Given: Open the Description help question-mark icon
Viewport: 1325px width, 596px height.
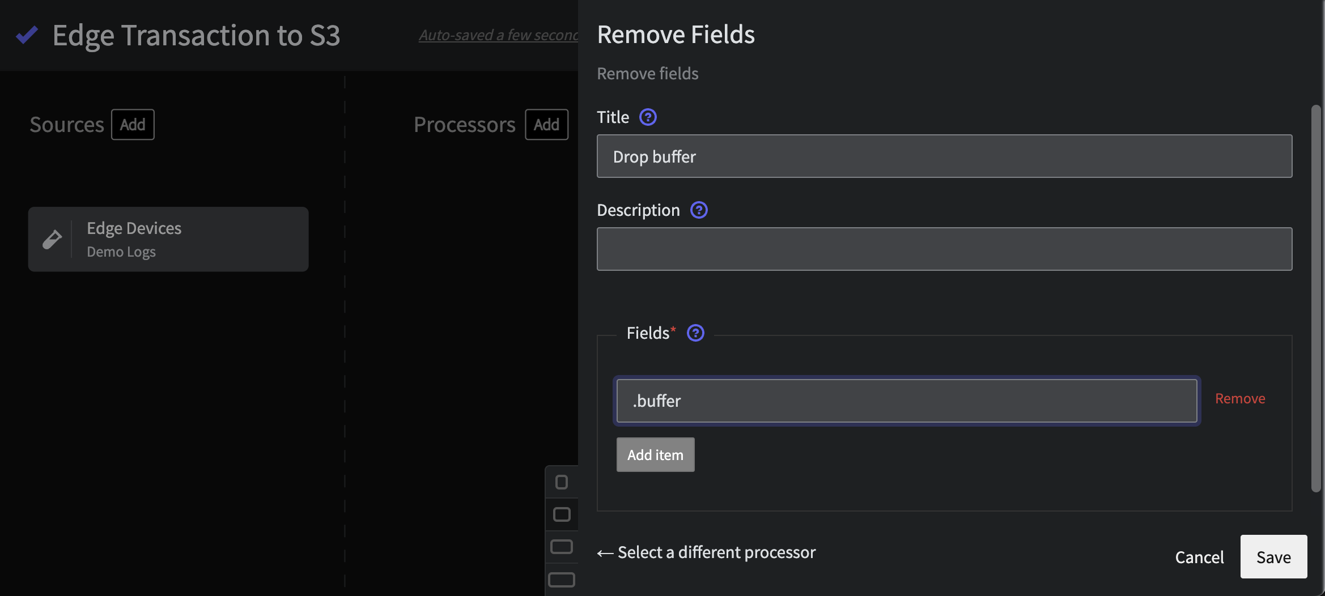Looking at the screenshot, I should pos(699,210).
